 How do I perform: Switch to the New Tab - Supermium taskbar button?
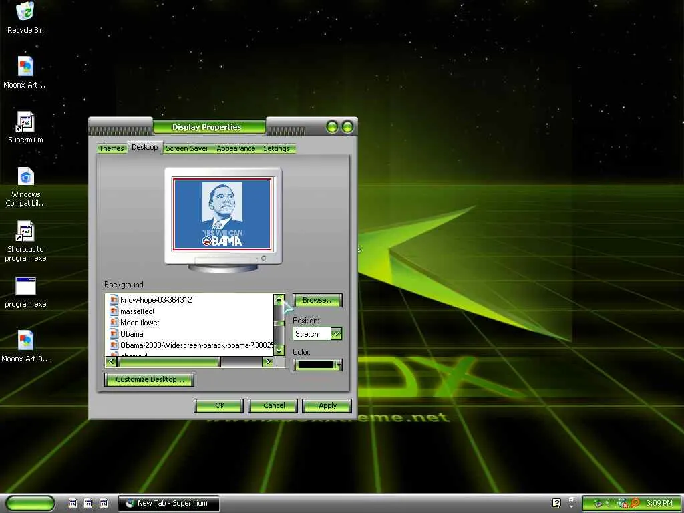point(169,503)
